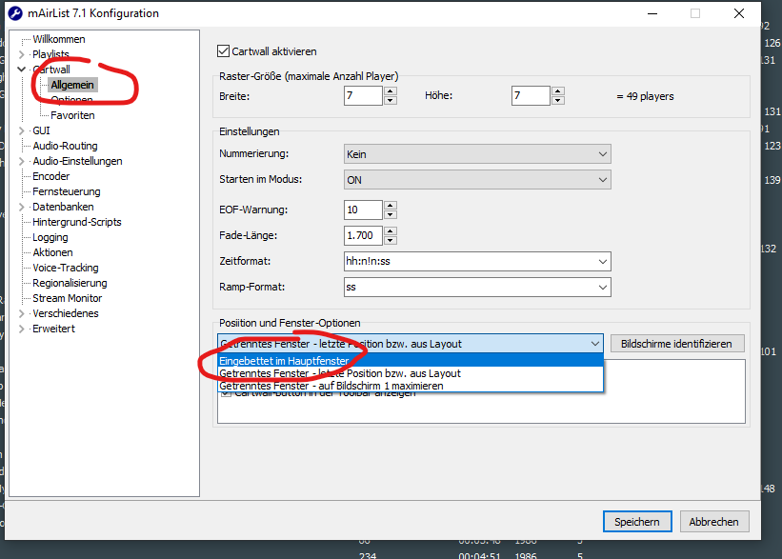Increase EOF-Warnung with up arrow
The height and width of the screenshot is (559, 782).
(x=391, y=205)
